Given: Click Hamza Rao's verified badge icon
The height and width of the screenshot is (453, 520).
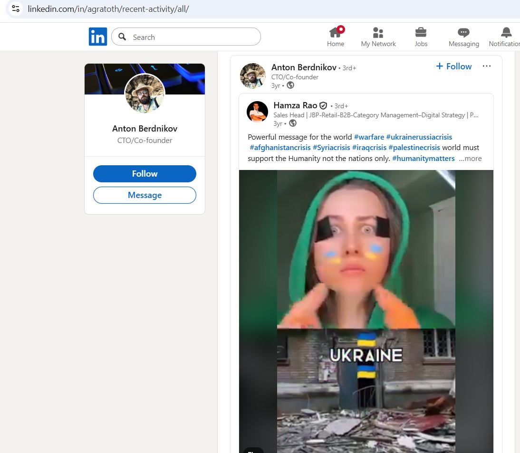Looking at the screenshot, I should point(323,105).
